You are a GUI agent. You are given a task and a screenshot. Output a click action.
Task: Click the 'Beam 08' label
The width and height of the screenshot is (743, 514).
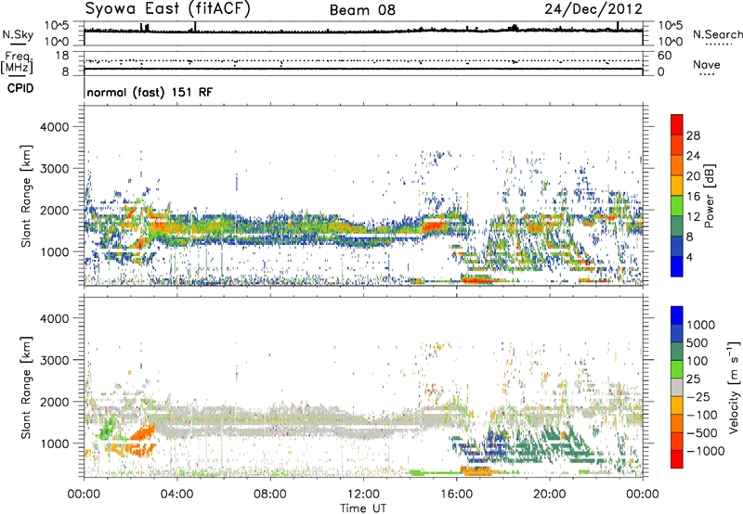click(x=362, y=10)
